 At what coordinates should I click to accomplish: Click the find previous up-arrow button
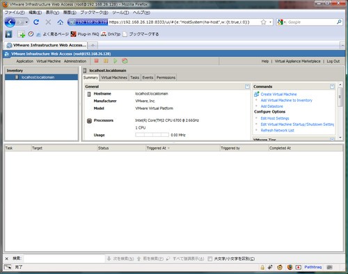(150, 259)
